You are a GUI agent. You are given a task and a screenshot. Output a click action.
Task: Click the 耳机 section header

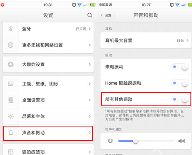tap(109, 29)
